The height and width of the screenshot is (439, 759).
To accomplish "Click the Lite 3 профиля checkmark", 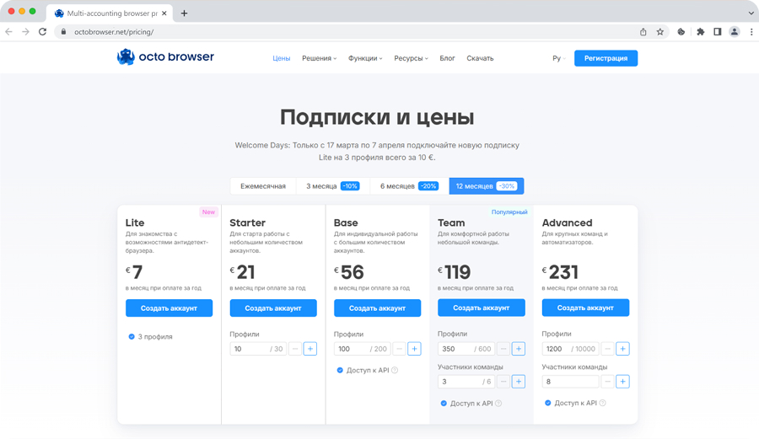I will click(132, 336).
